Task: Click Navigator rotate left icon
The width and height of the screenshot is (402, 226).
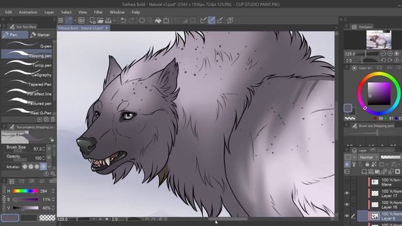Action: click(x=383, y=60)
